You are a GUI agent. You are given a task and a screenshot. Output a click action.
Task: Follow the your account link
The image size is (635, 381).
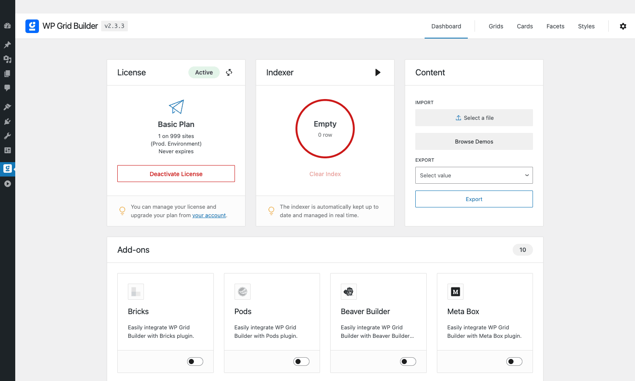[x=209, y=215]
